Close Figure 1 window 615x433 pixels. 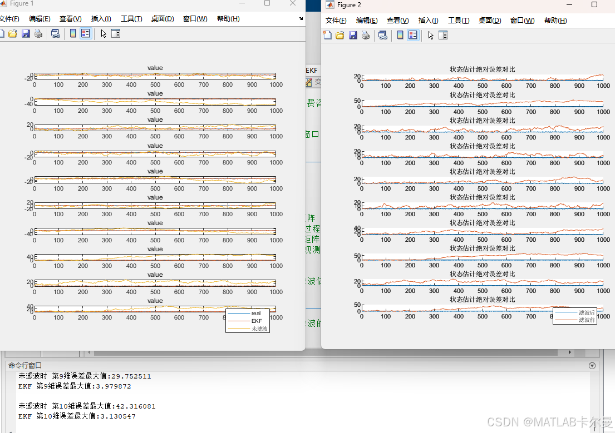coord(293,3)
